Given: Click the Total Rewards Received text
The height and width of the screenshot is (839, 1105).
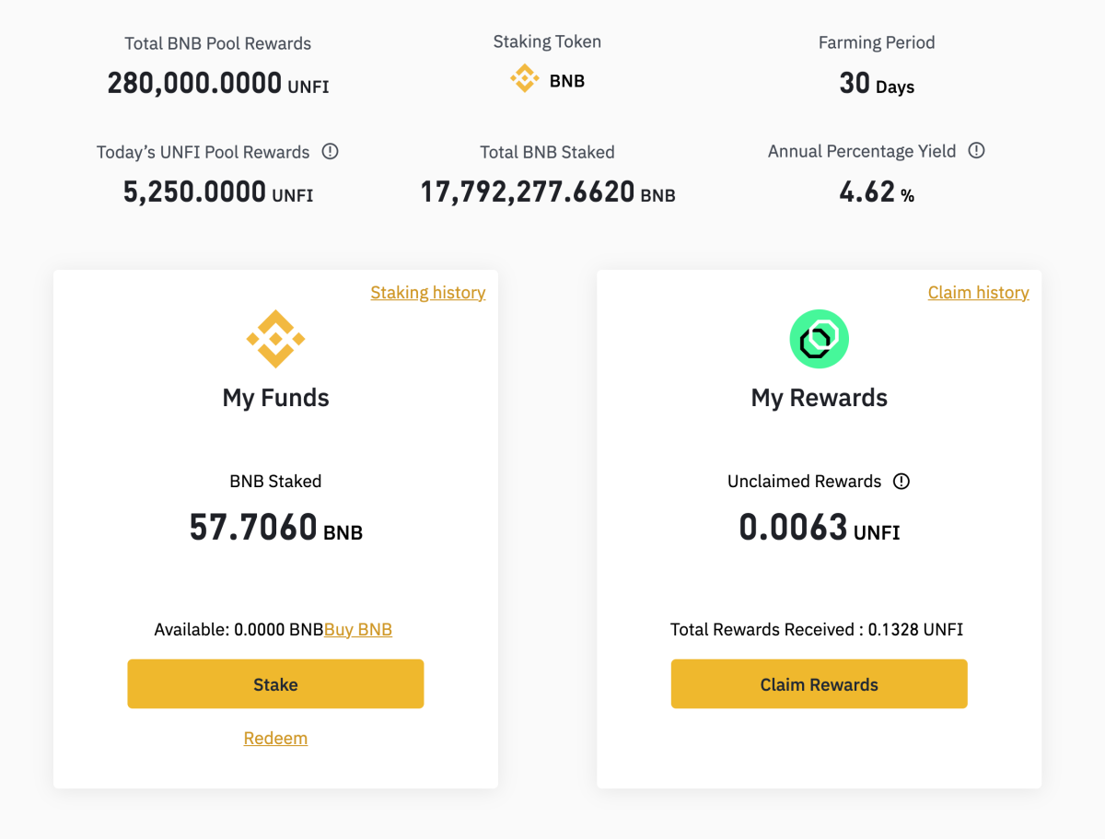Looking at the screenshot, I should (816, 630).
